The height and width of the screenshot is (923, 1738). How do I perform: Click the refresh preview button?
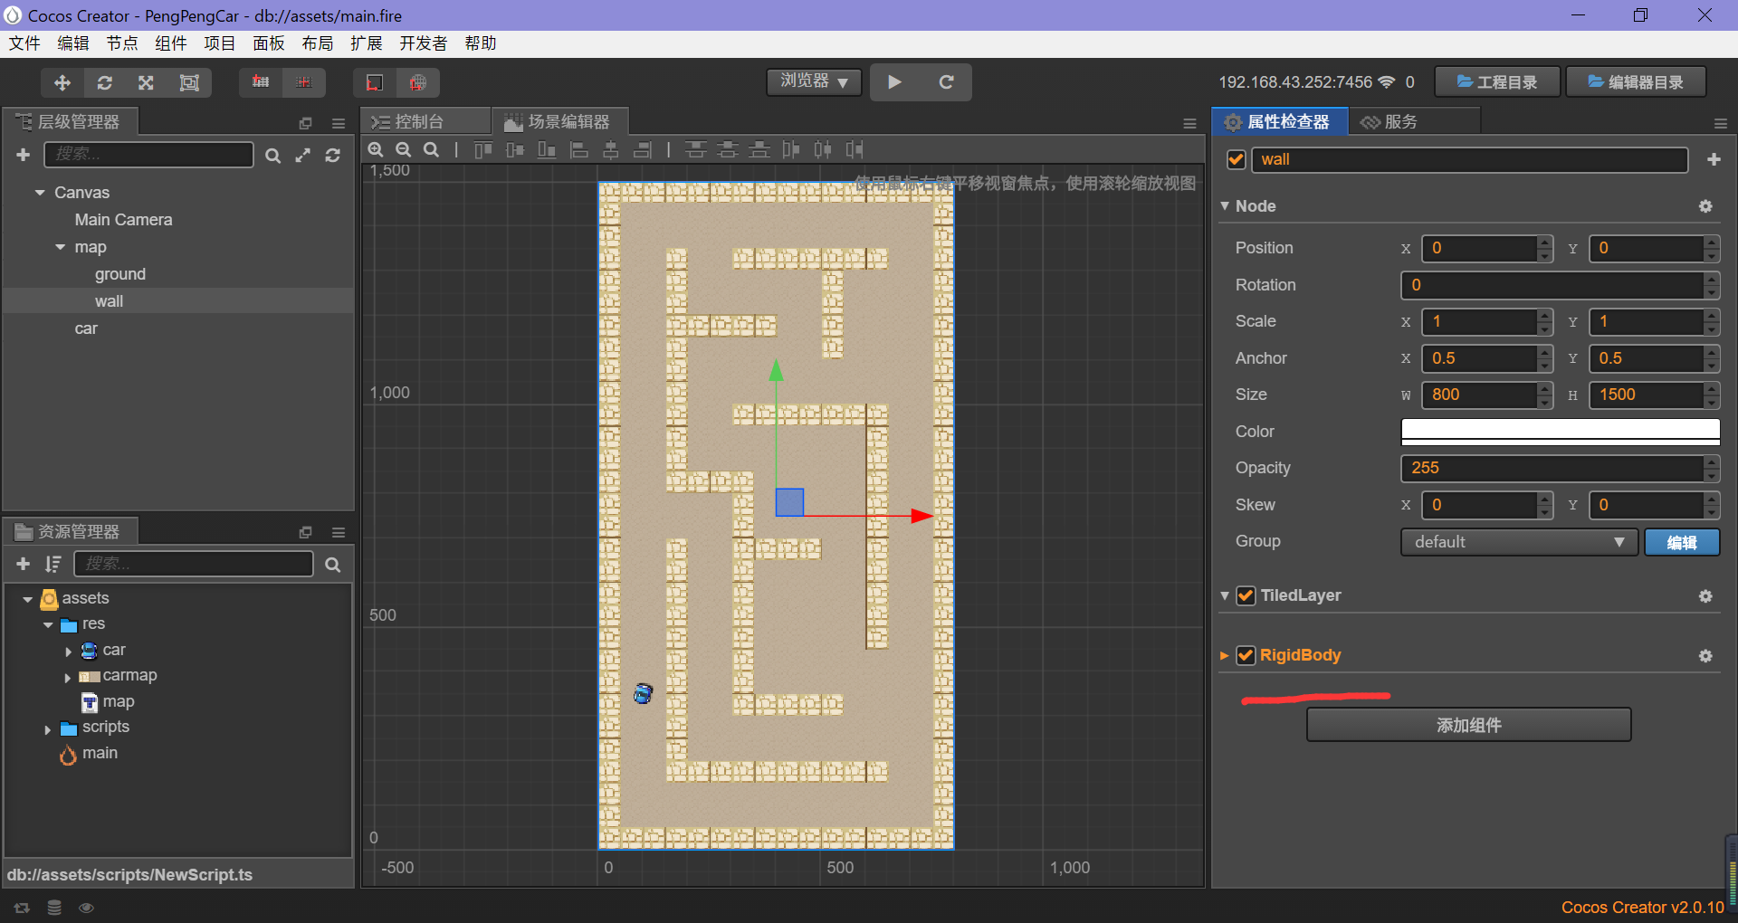click(x=946, y=82)
